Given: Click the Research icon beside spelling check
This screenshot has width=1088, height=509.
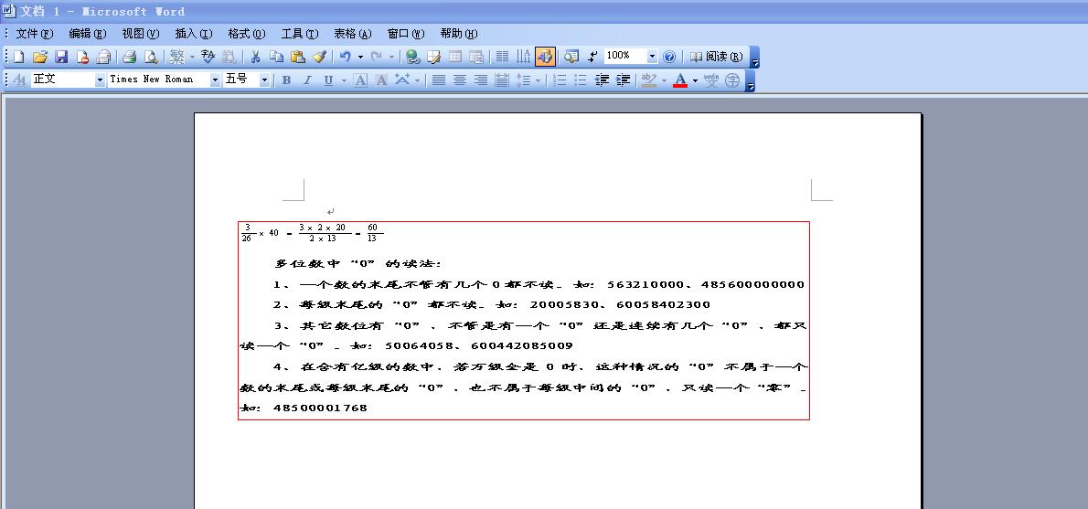Looking at the screenshot, I should [229, 57].
